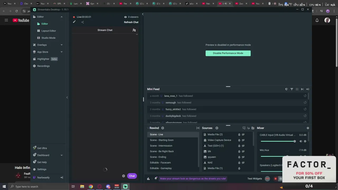Toggle visibility of qqueen source
The width and height of the screenshot is (338, 190).
pyautogui.click(x=243, y=157)
